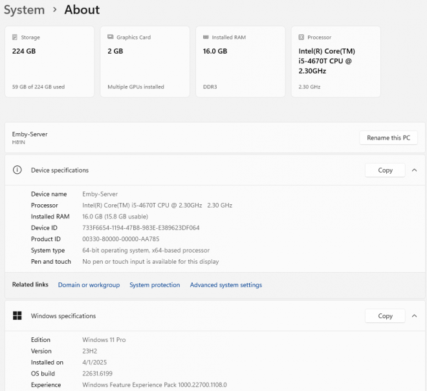
Task: Click the Device specifications title
Action: (x=60, y=171)
